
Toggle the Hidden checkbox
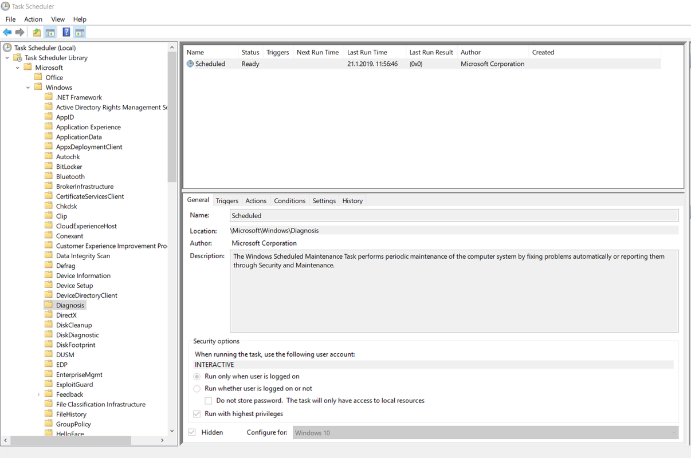pos(192,432)
